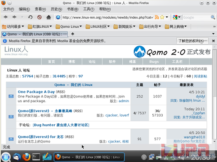Screen dimensions: 217x162
Task: Expand the Qomo Linux bookmarks folder
Action: click(69, 26)
